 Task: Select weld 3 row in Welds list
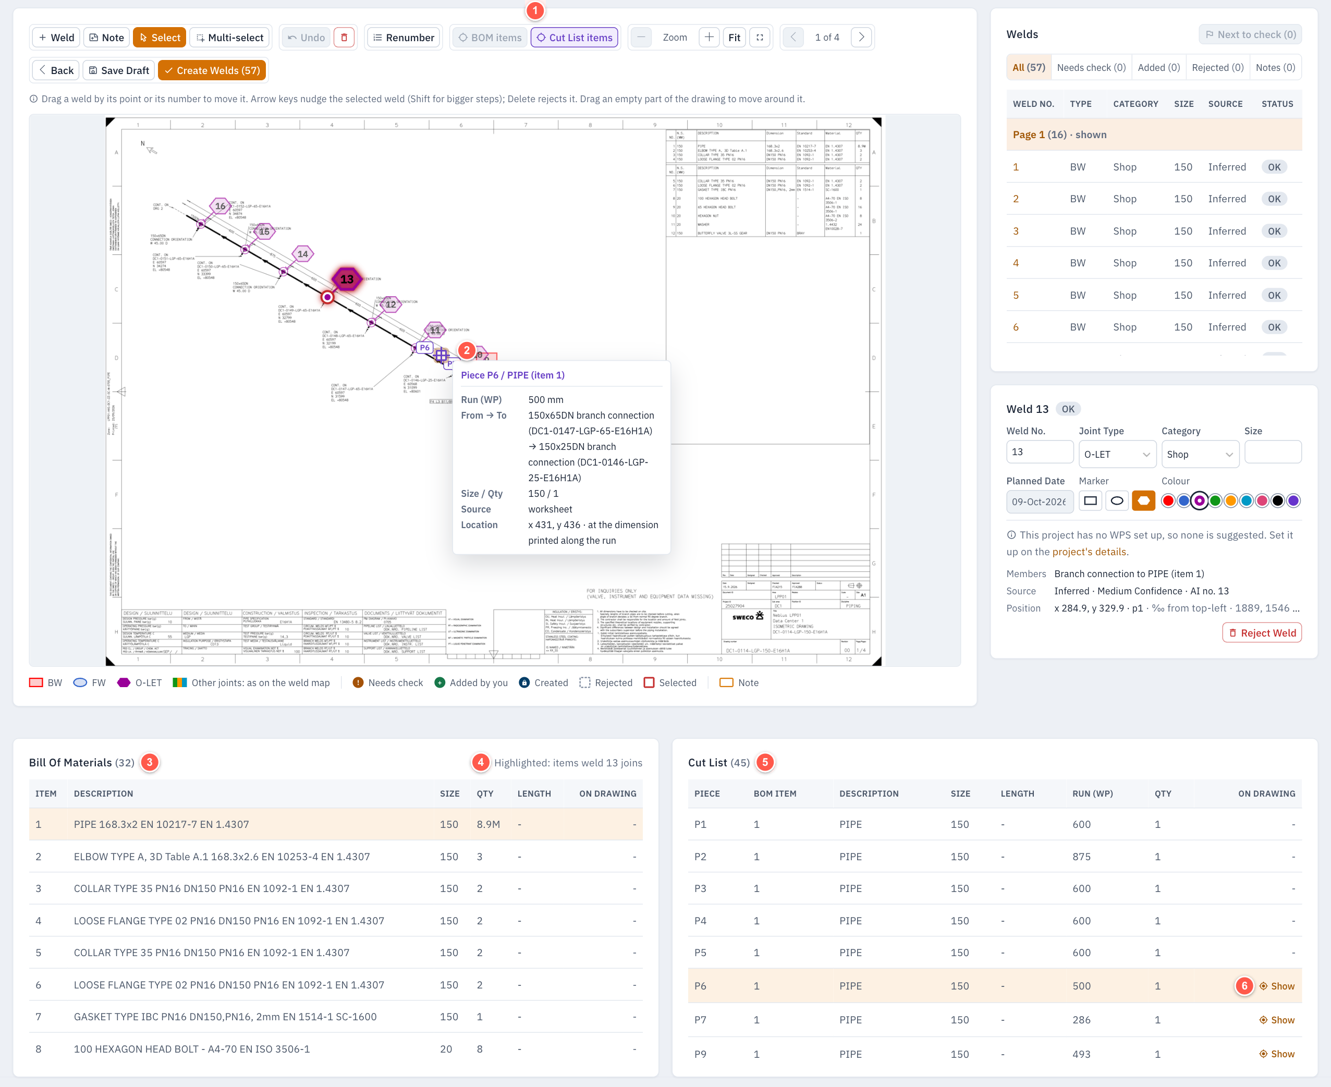1154,231
